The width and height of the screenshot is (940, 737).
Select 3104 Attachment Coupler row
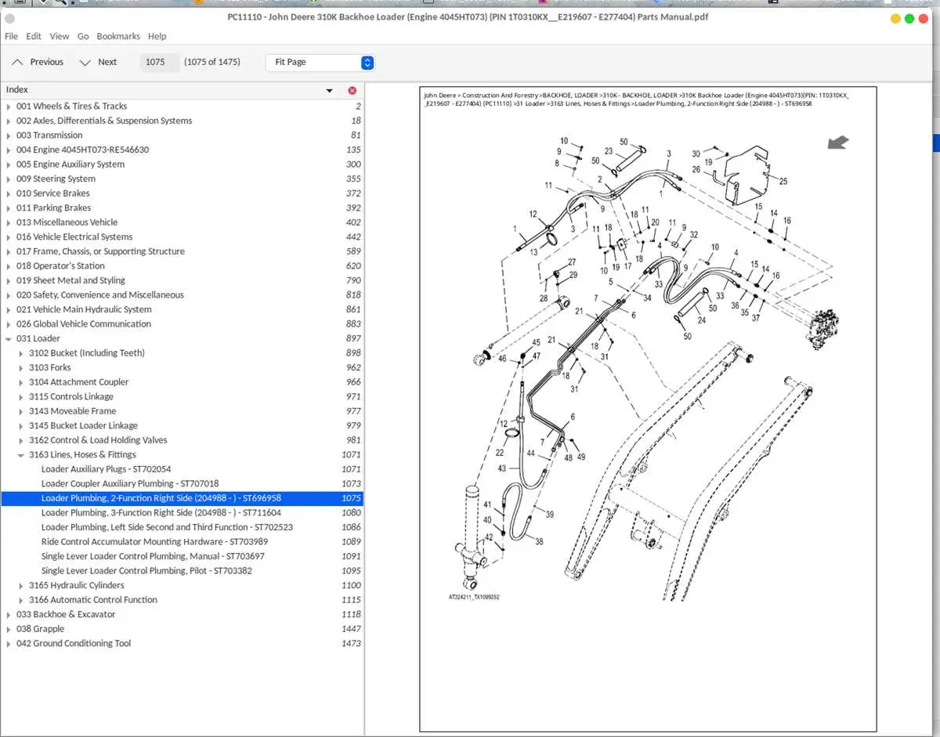182,382
